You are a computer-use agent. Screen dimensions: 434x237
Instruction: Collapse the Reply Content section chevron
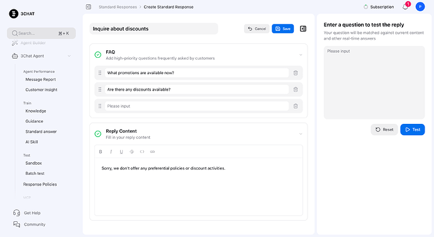(x=301, y=134)
